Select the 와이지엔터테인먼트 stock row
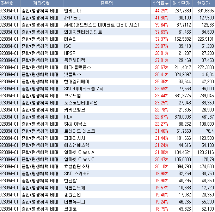Image resolution: width=215 pixels, height=212 pixels. click(83, 32)
